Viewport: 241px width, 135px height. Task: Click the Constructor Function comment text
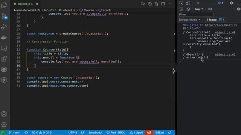[x=47, y=42]
